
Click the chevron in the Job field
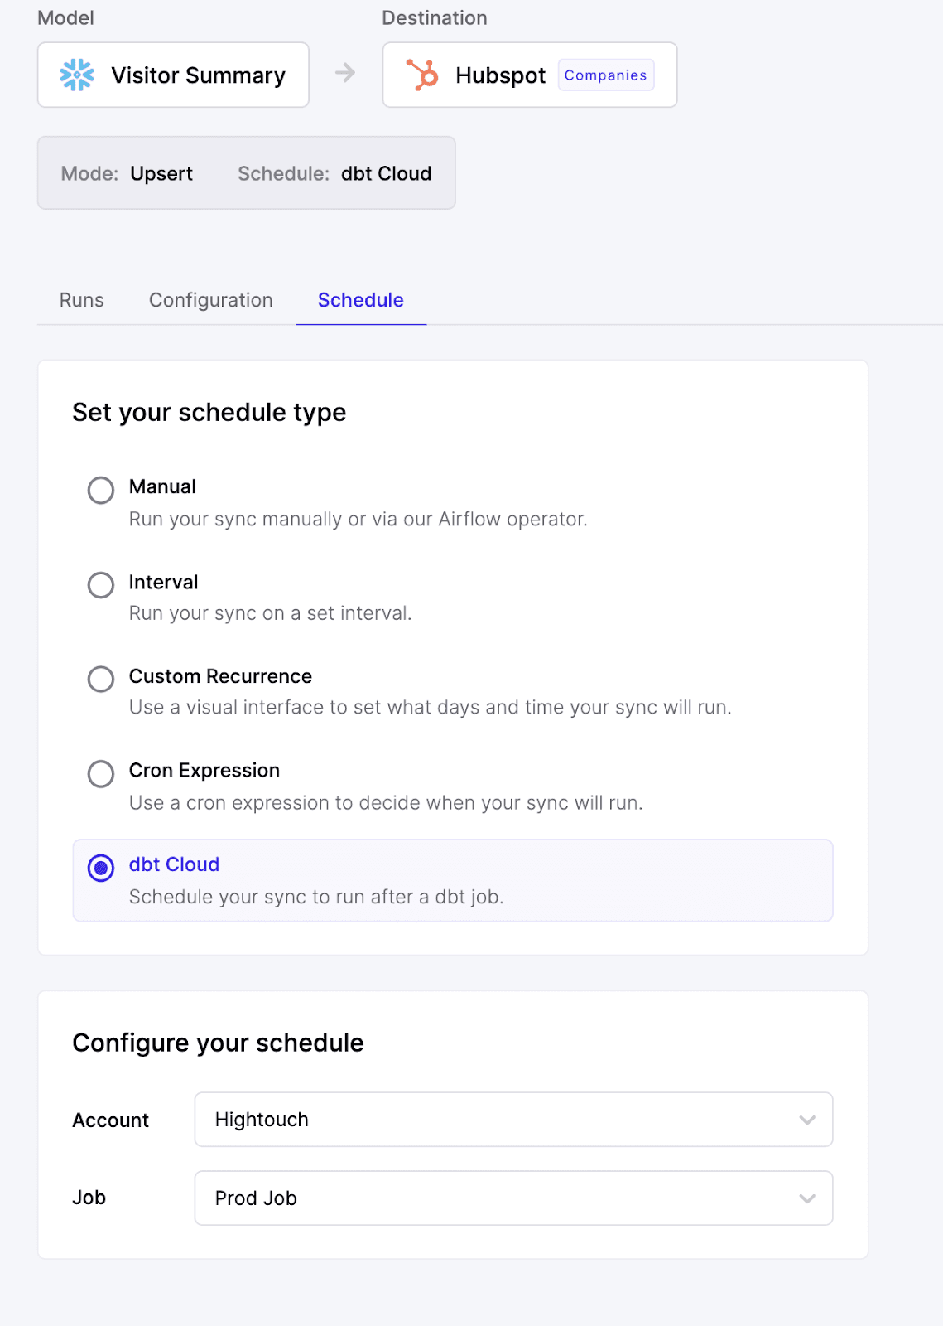(807, 1198)
